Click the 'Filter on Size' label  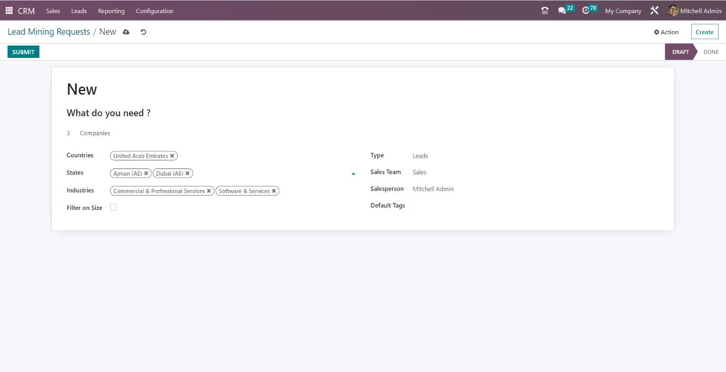click(84, 208)
